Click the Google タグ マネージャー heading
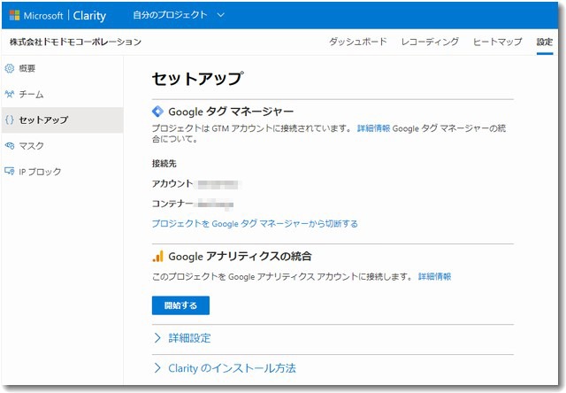 click(x=231, y=112)
